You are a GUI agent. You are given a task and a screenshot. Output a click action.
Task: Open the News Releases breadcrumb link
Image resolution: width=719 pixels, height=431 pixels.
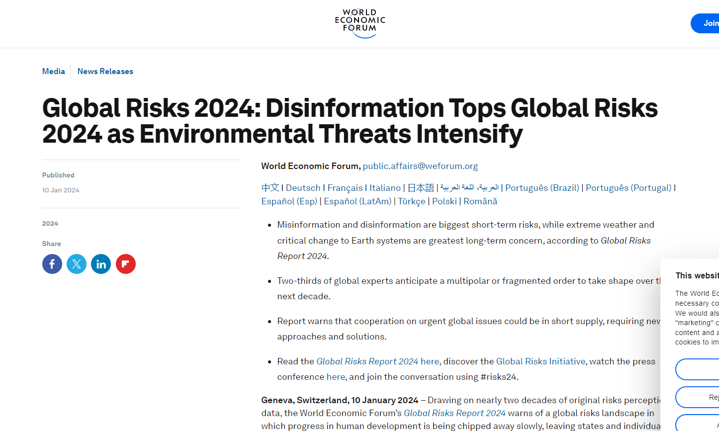point(105,71)
